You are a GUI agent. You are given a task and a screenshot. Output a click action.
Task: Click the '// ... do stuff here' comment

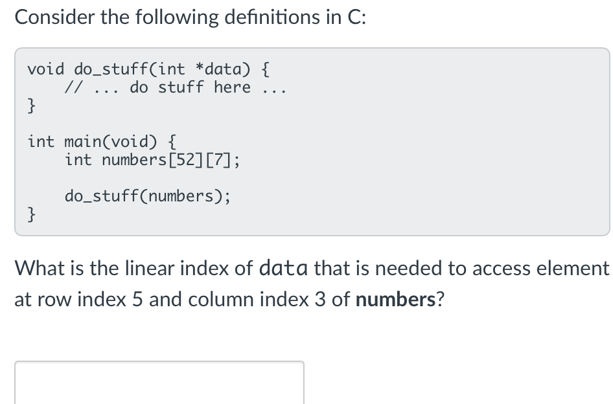coord(176,87)
